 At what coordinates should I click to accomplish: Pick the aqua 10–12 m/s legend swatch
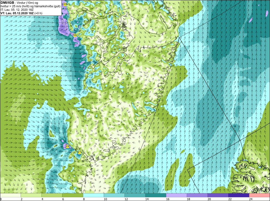pyautogui.click(x=114, y=195)
